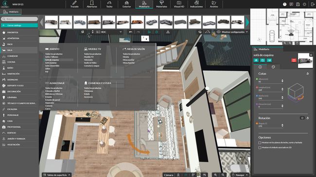Toggle 'Mostrar el símbolo asociado en 2D' checkbox
Screen dimensions: 316x177
click(260, 147)
